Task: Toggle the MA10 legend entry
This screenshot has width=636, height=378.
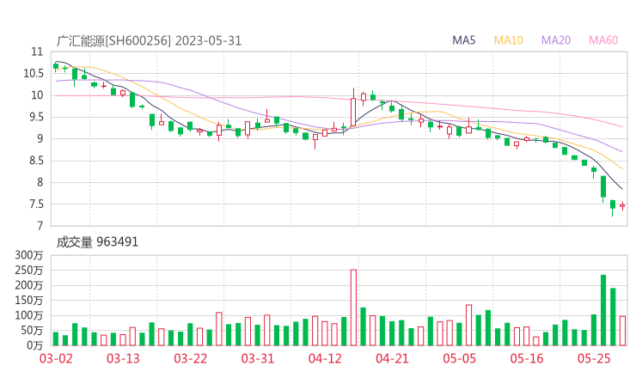Action: tap(508, 40)
